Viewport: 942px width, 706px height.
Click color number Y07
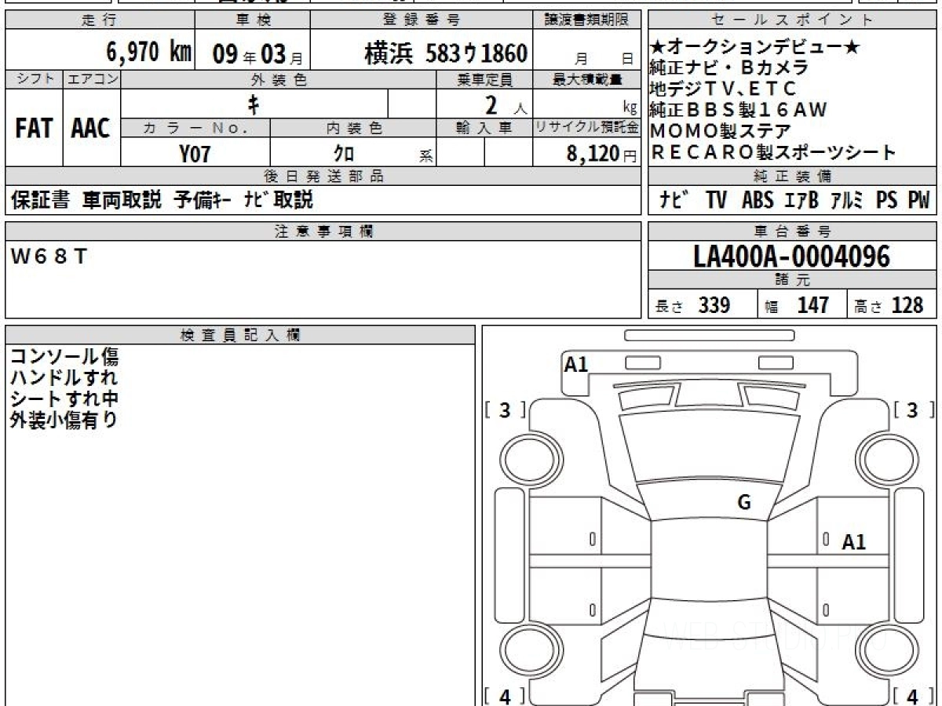point(195,154)
